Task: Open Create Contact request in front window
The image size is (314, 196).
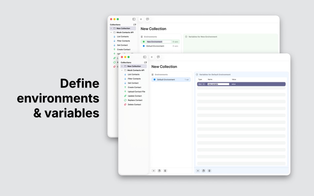Action: coord(135,87)
